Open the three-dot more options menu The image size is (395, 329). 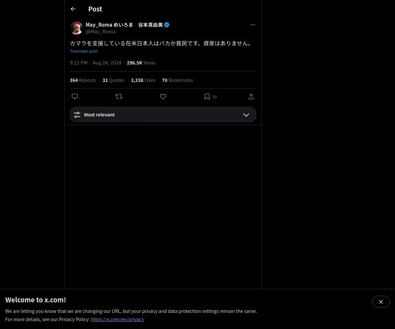click(x=253, y=25)
